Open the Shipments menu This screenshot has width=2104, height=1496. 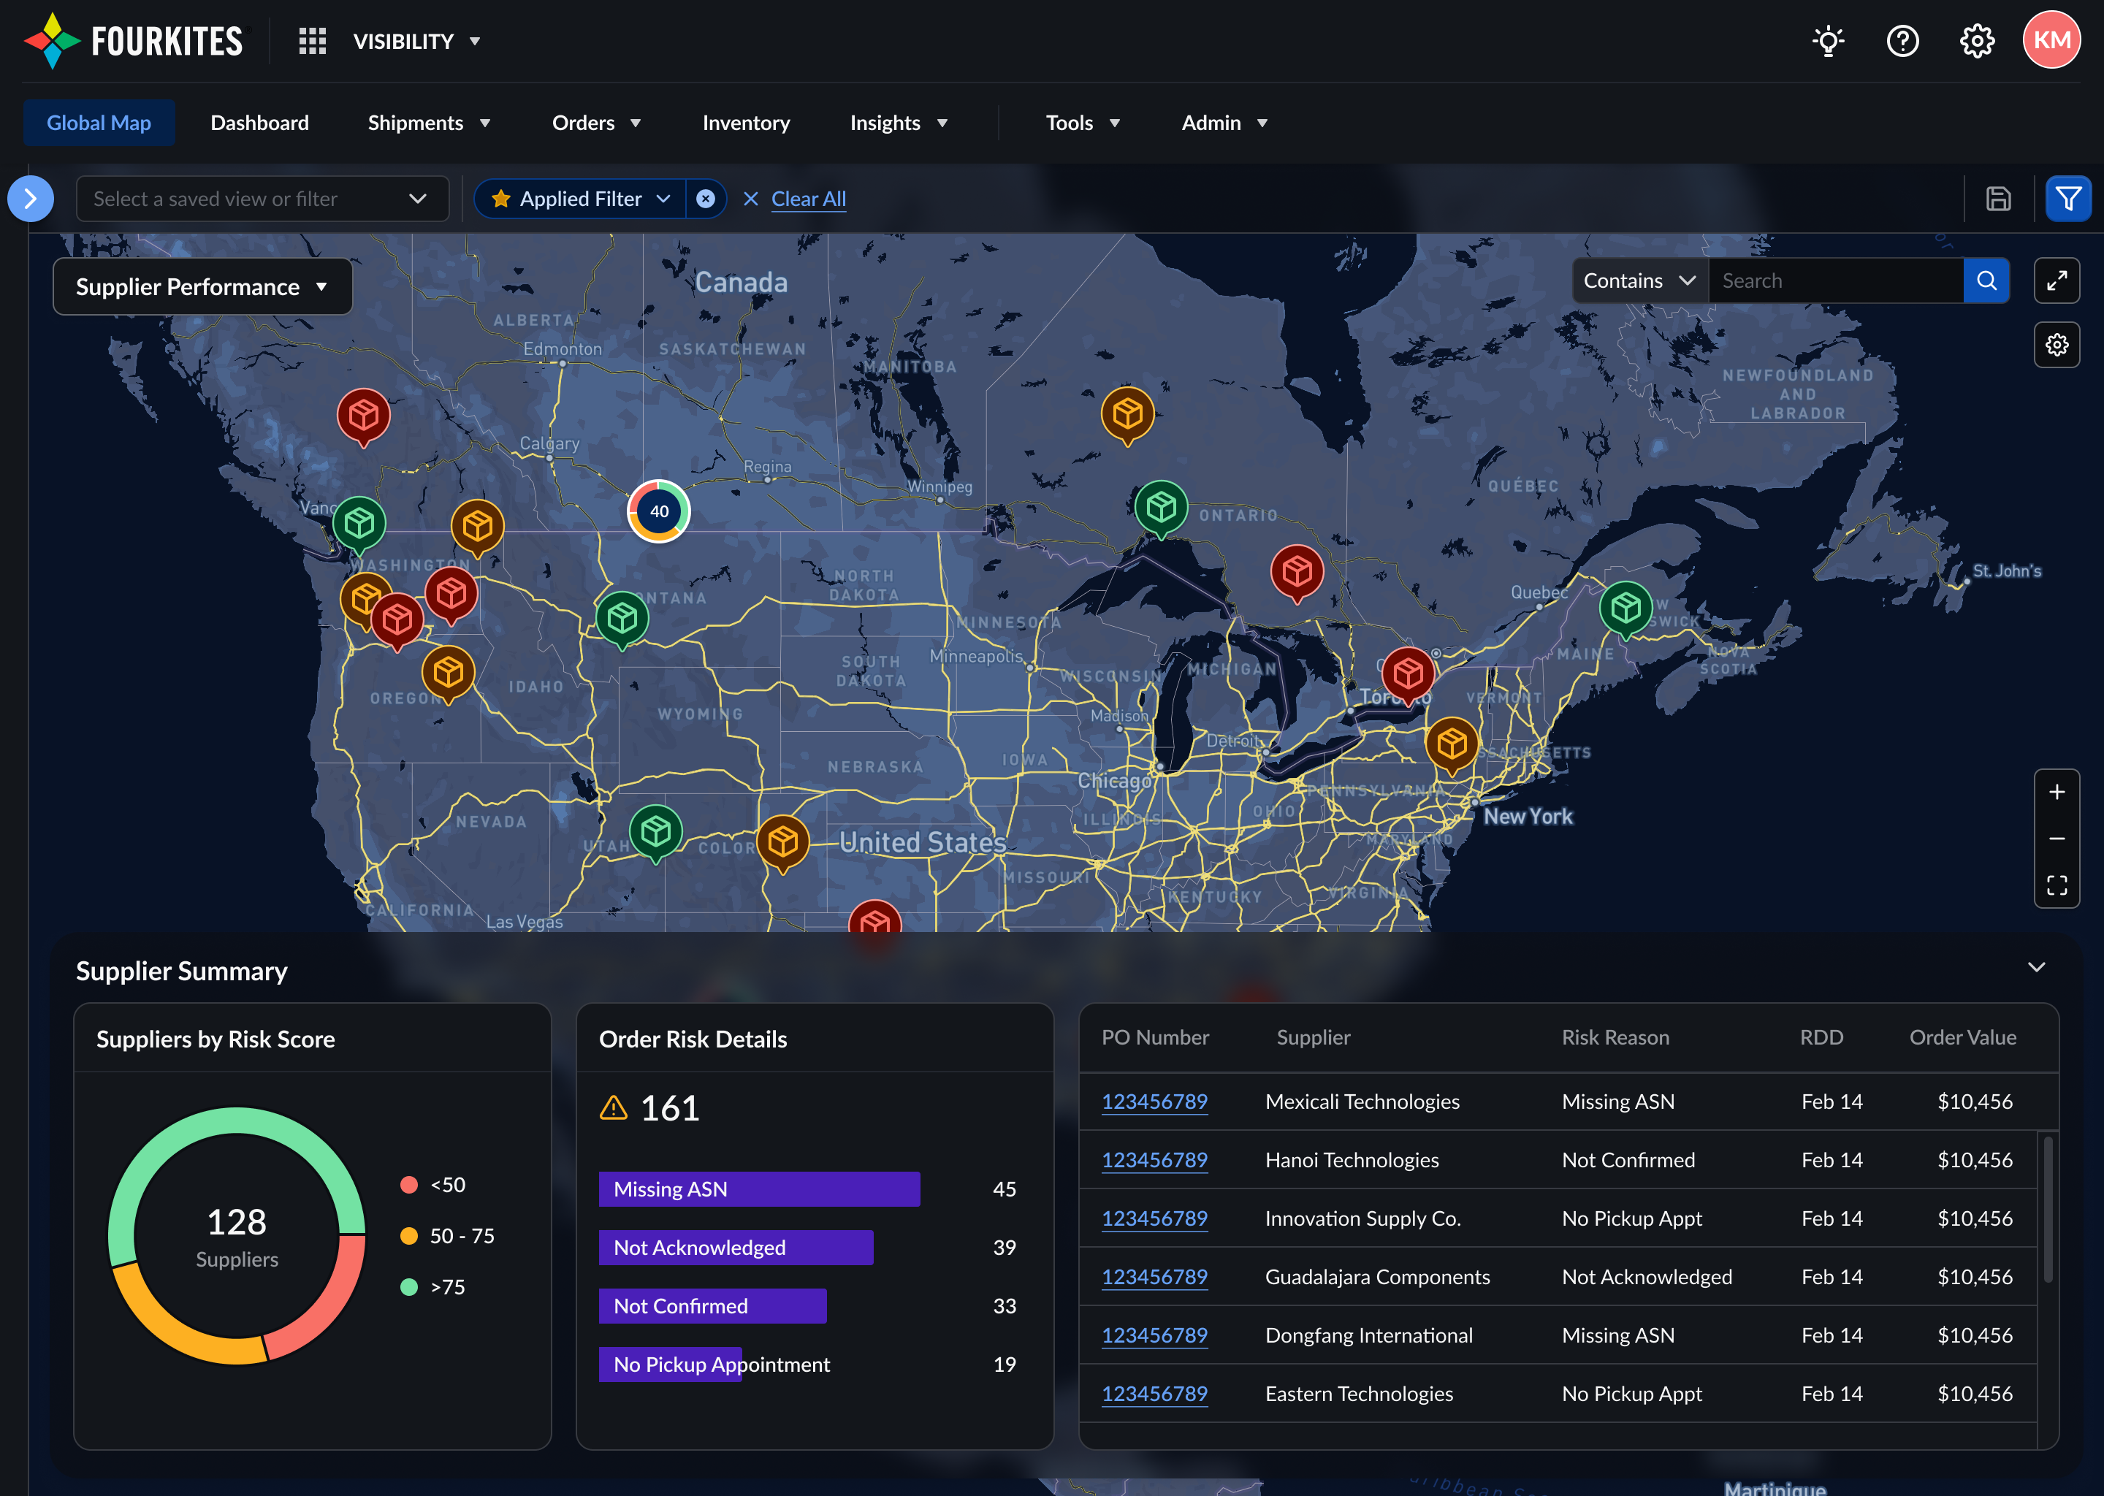(x=428, y=123)
